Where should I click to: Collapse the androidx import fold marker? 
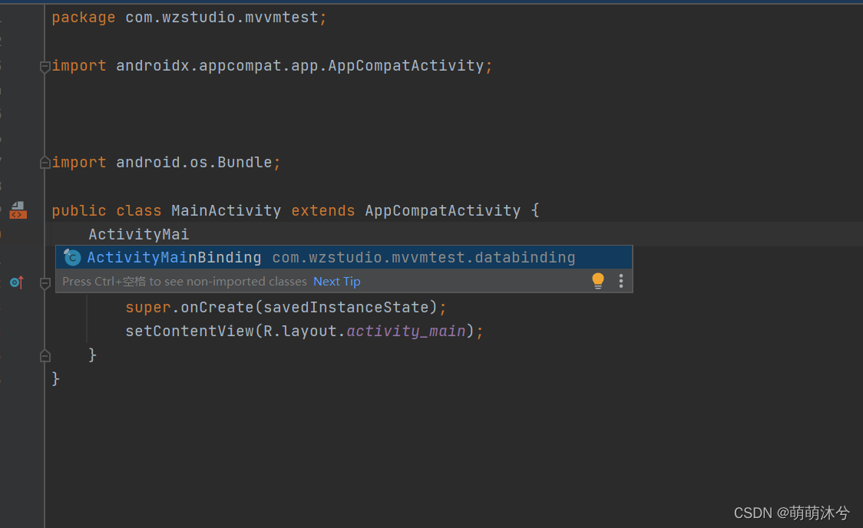tap(45, 67)
